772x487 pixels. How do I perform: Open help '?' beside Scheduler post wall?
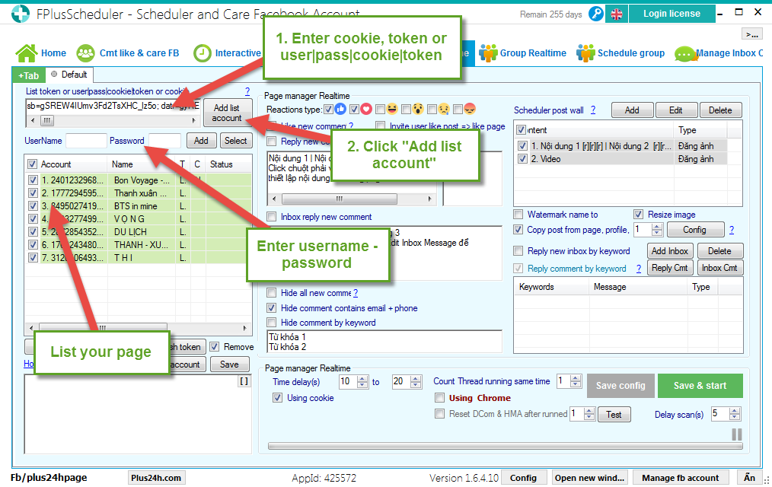tap(593, 110)
